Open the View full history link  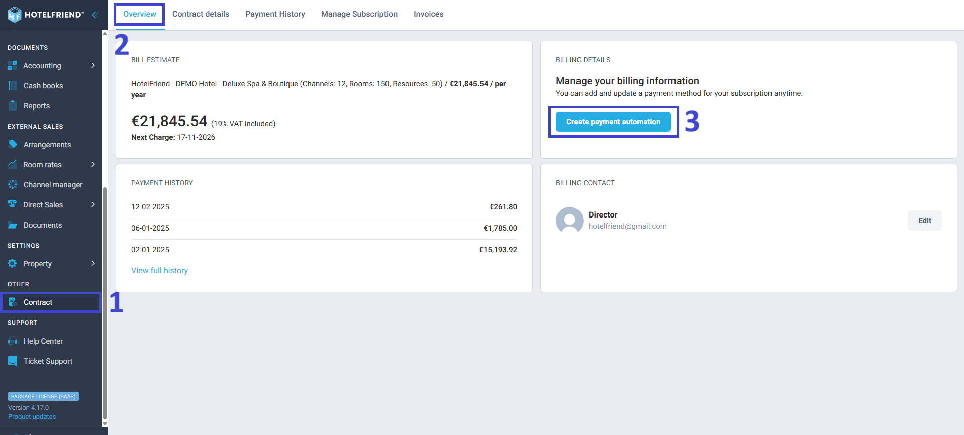pos(159,270)
